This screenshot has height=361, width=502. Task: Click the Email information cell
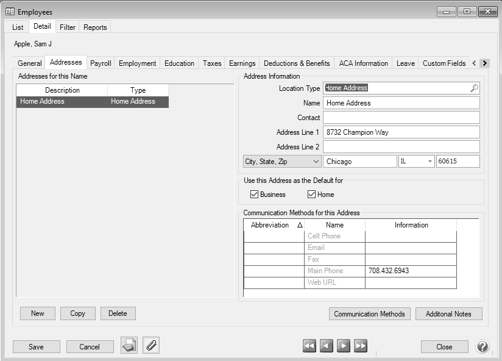click(411, 248)
